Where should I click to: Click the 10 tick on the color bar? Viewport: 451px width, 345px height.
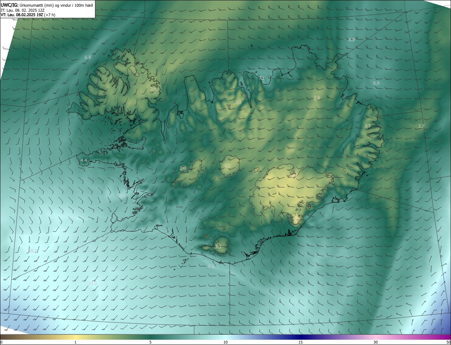225,342
